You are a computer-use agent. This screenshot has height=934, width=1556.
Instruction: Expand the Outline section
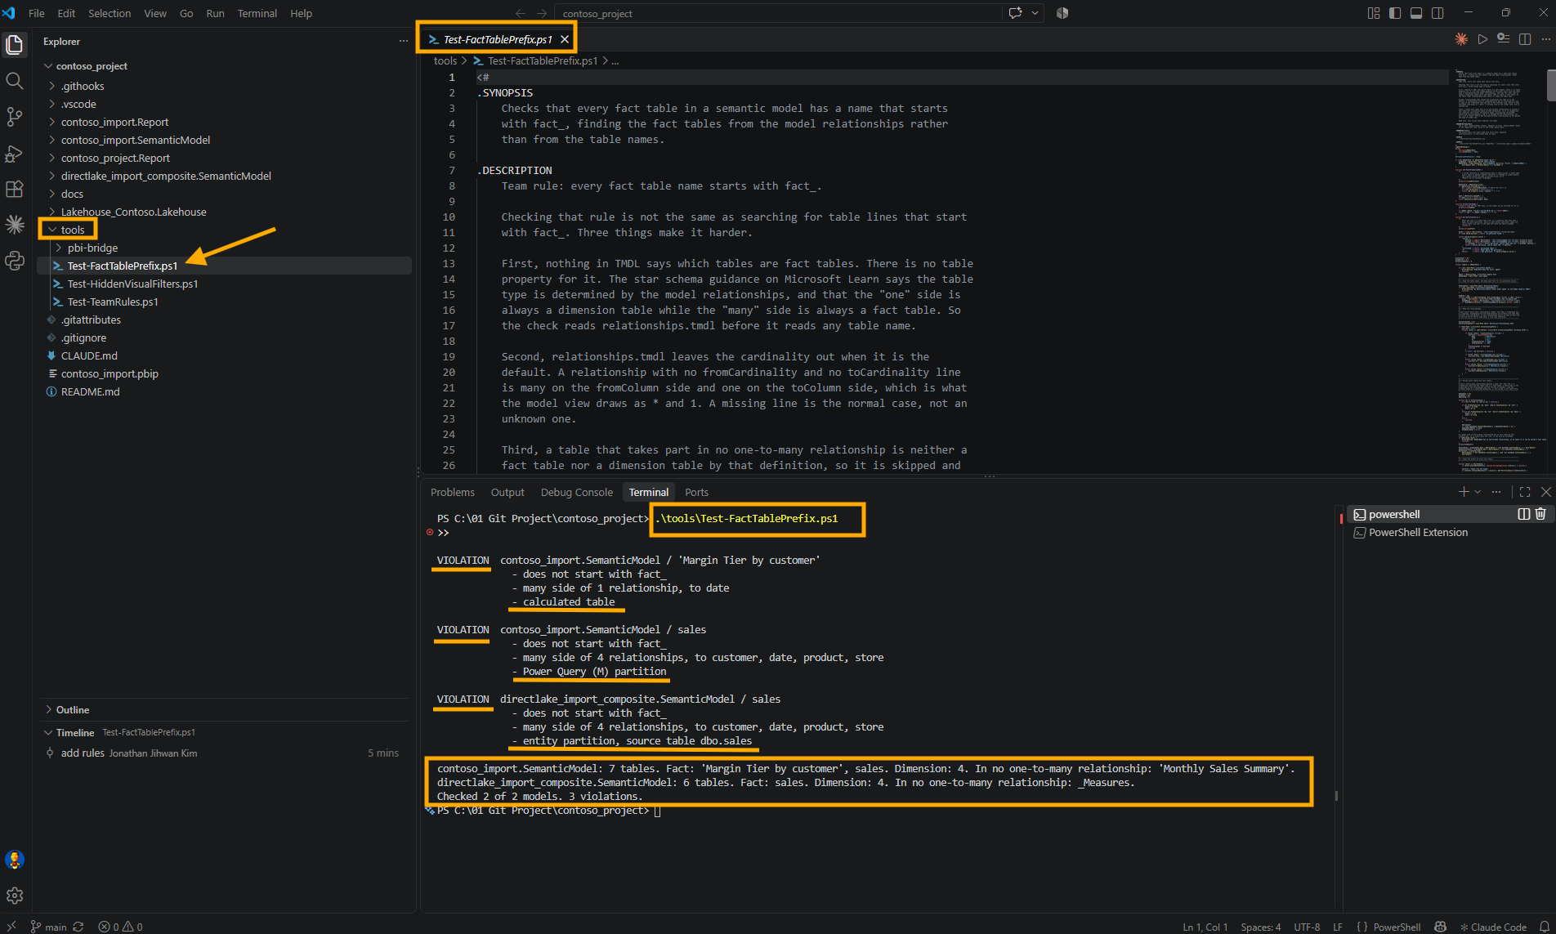(49, 709)
